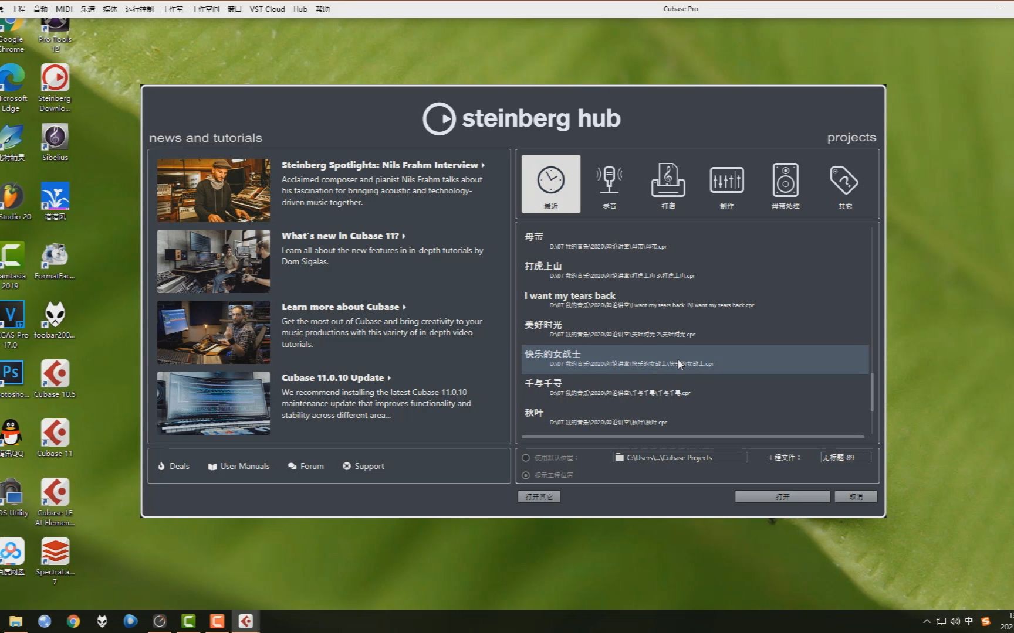Open the Steinberg Download desktop icon
This screenshot has width=1014, height=633.
55,88
